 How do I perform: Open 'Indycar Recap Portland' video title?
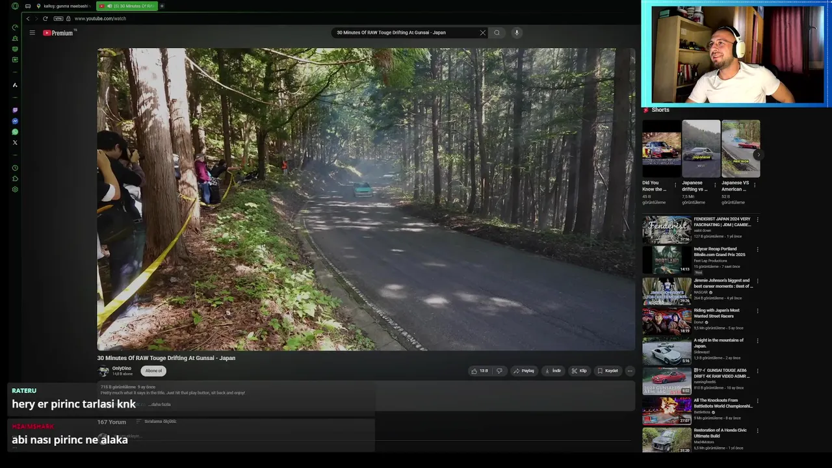point(720,252)
